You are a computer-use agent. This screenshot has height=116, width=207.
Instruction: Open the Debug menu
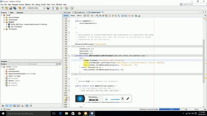pos(38,5)
